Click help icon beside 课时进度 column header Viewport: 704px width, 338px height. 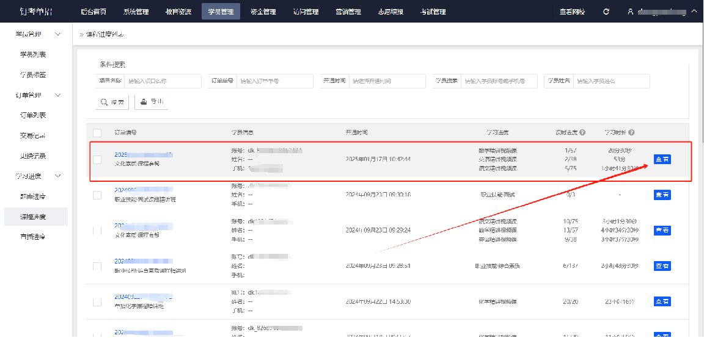click(582, 132)
